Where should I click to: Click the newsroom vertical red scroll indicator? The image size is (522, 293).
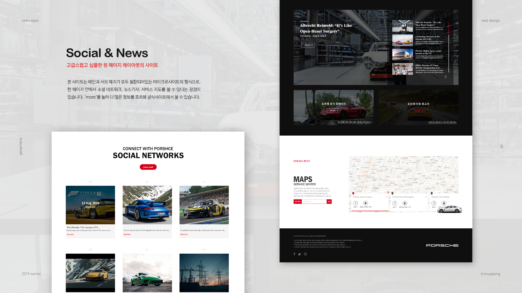[x=449, y=29]
